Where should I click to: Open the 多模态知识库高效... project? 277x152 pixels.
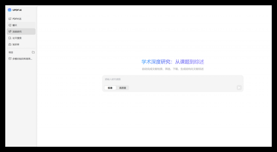pyautogui.click(x=22, y=59)
